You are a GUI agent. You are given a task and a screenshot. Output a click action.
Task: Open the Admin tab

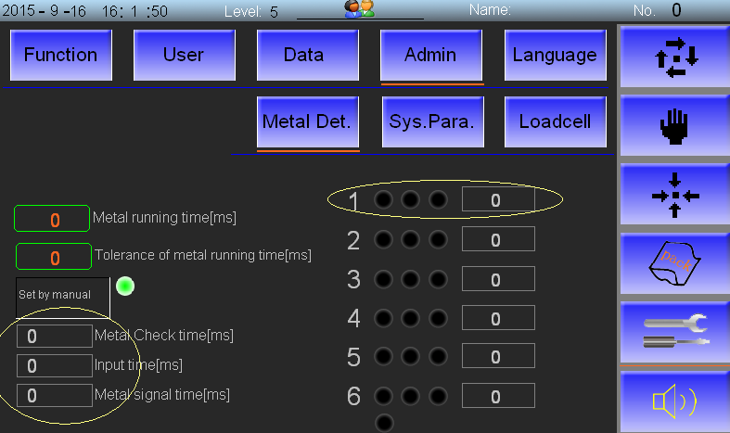tap(431, 55)
